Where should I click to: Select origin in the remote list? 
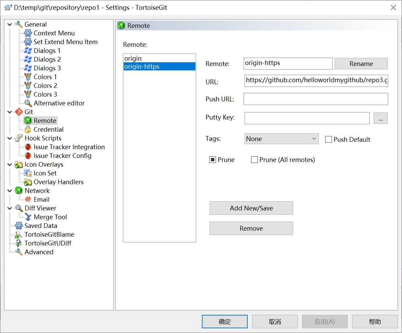click(159, 58)
